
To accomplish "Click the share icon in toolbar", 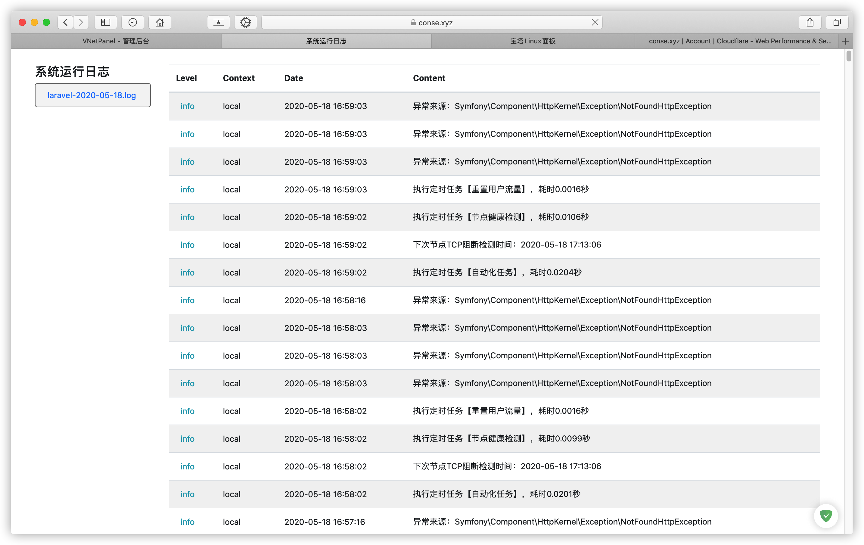I will (x=810, y=22).
